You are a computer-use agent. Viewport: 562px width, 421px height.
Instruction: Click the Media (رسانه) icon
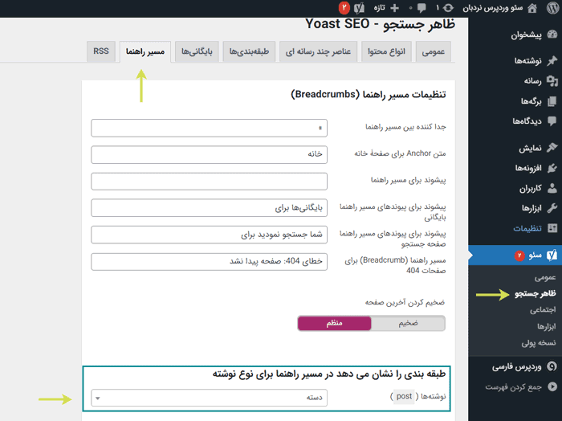[x=552, y=81]
